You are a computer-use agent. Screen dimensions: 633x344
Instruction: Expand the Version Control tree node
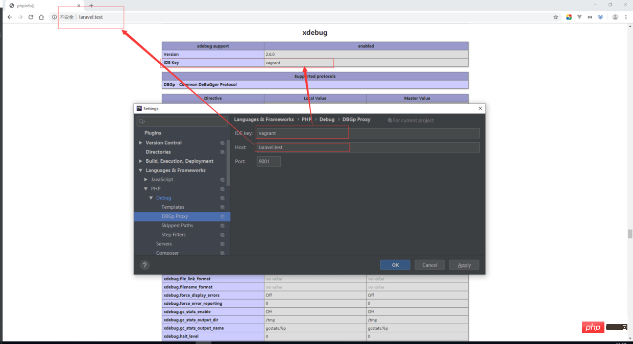140,143
